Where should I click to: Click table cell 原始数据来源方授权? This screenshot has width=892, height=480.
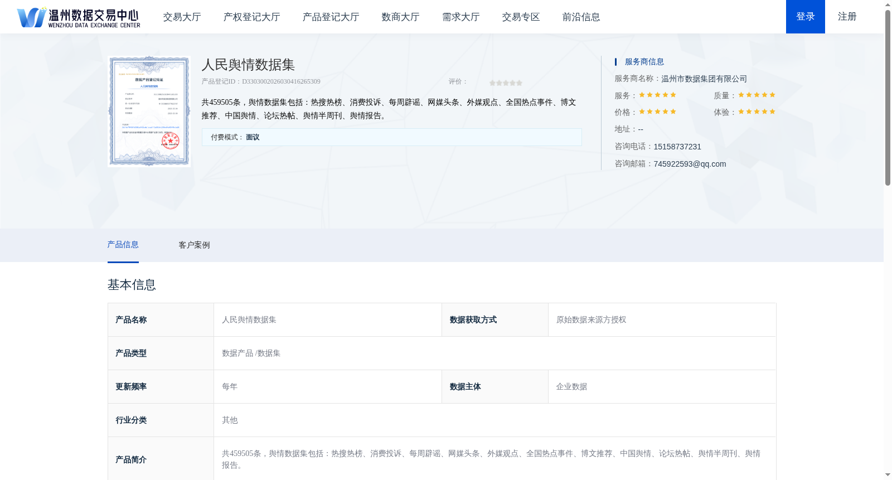coord(662,320)
